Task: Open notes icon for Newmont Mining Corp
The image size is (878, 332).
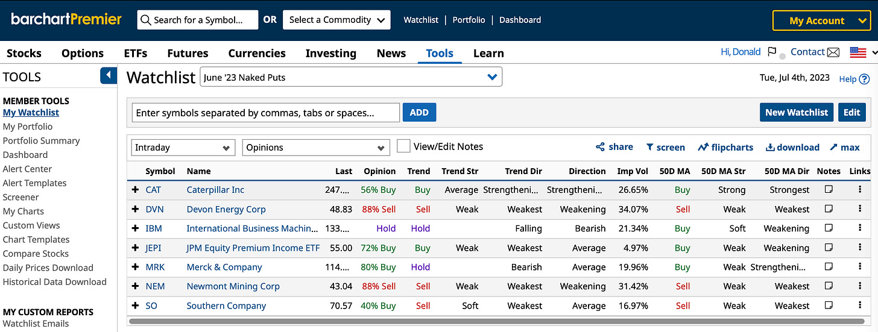Action: 829,286
